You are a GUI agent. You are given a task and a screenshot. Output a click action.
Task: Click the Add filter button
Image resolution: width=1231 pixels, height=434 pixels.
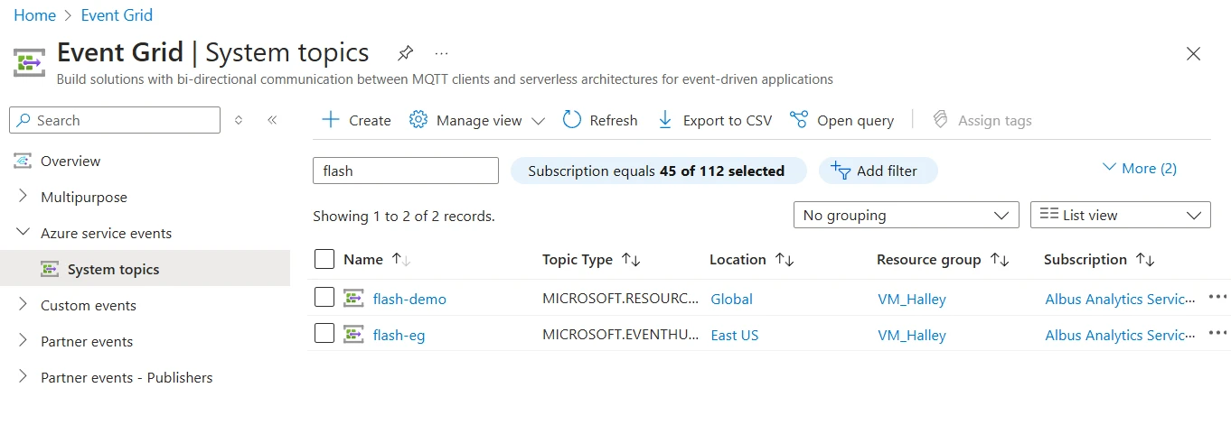(x=877, y=171)
